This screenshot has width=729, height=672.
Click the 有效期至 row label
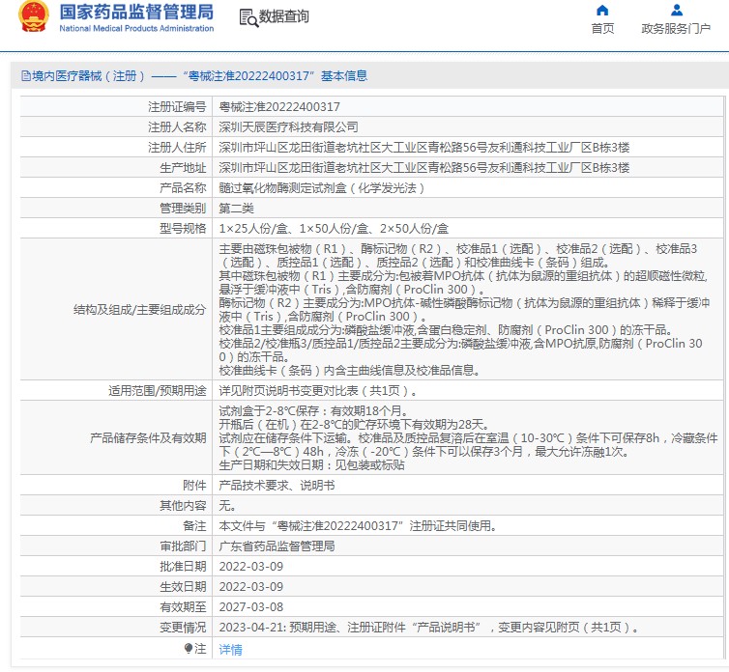click(x=183, y=607)
